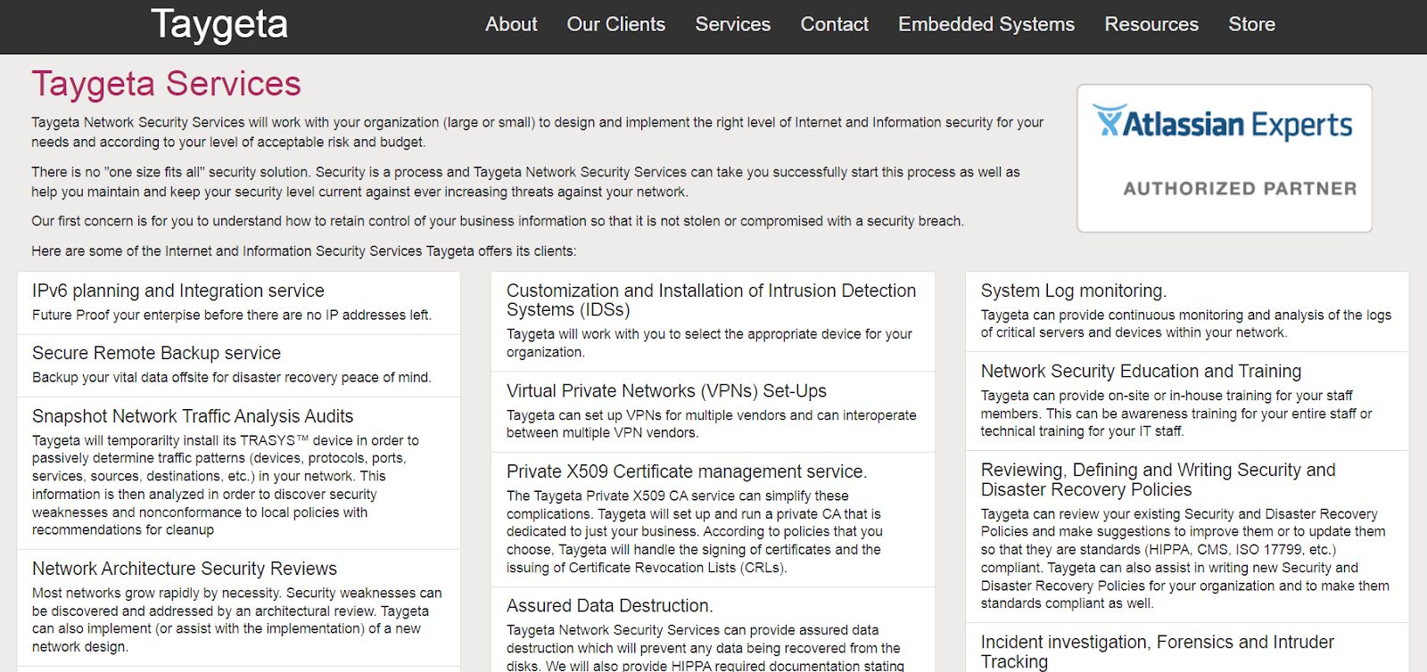Click text 'Backup your vital data offsite'
Viewport: 1427px width, 672px height.
click(232, 377)
